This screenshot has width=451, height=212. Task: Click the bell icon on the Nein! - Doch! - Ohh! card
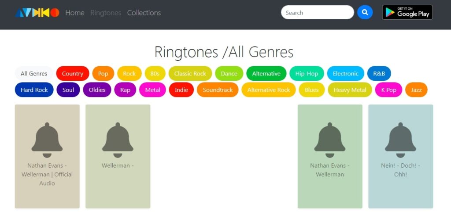tap(400, 140)
